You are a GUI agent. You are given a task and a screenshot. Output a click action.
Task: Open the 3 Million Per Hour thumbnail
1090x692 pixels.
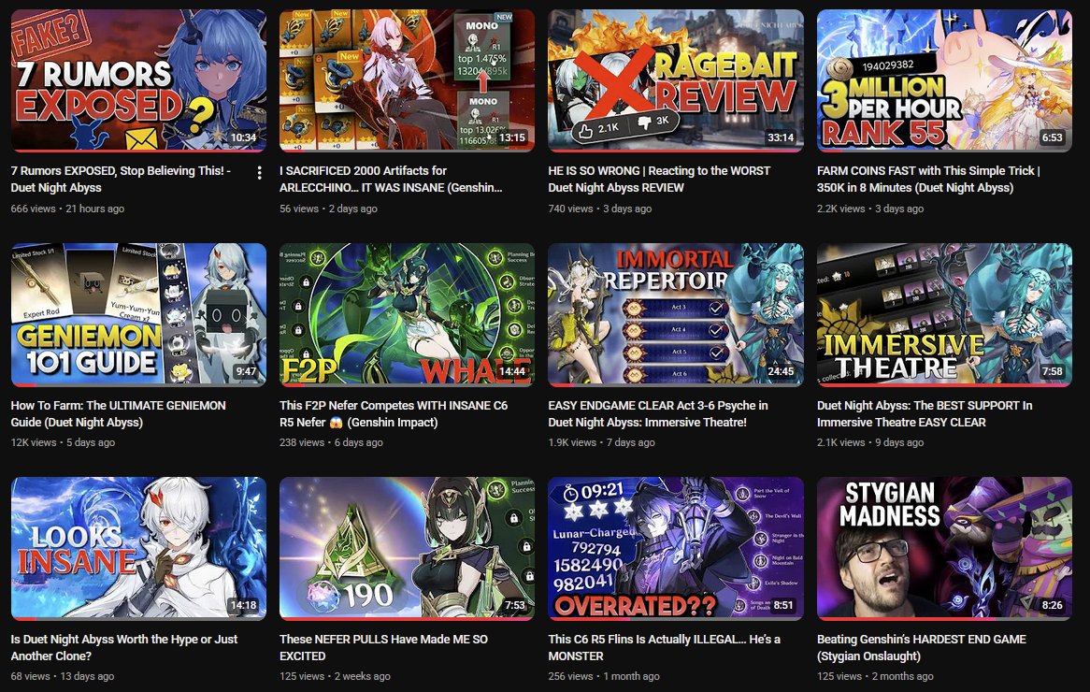[944, 80]
